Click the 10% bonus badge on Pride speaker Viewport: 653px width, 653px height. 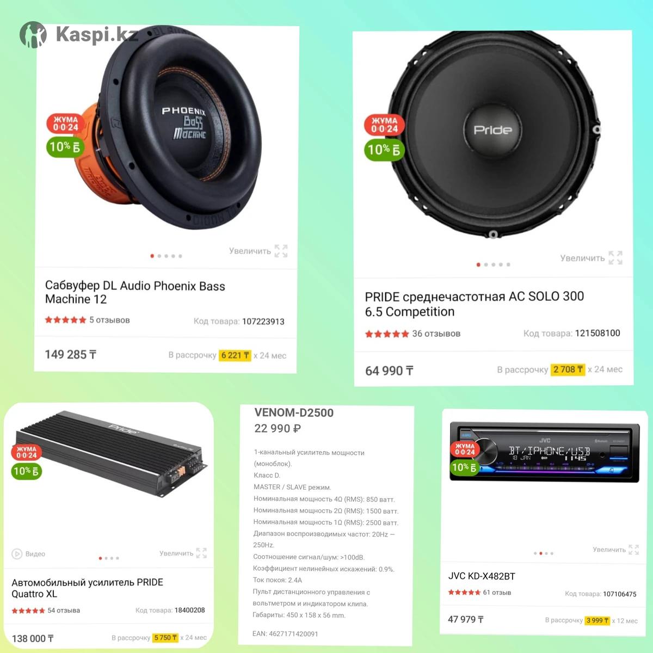(384, 150)
